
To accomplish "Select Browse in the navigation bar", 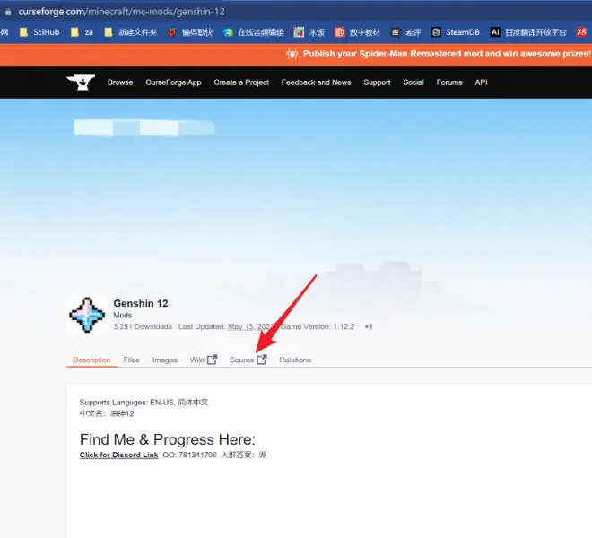I will (x=119, y=82).
